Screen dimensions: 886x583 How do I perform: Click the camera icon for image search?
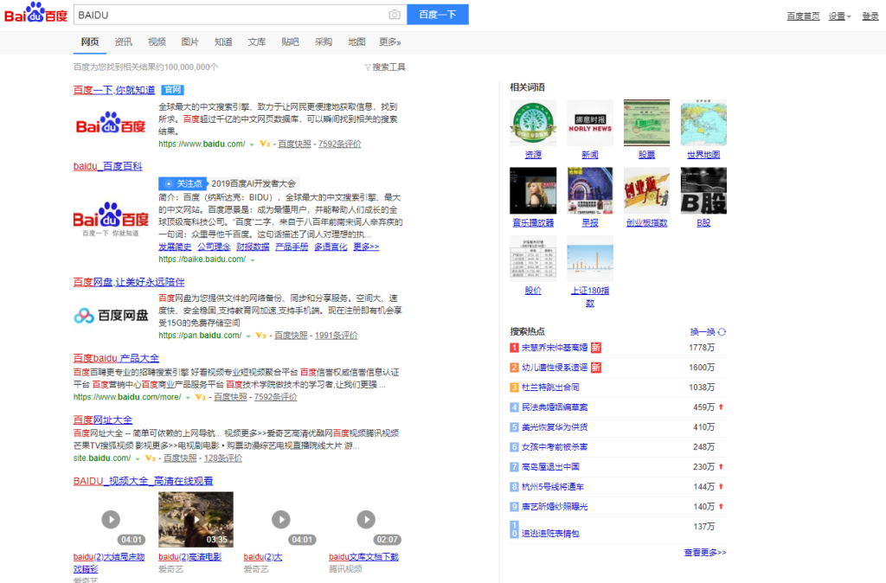(395, 14)
